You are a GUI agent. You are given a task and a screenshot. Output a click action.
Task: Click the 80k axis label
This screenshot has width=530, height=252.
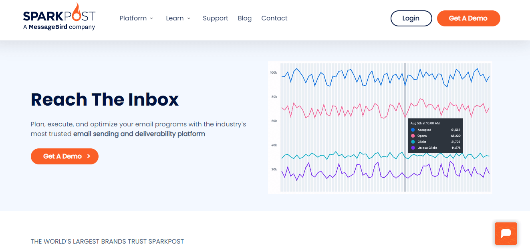[x=274, y=97]
